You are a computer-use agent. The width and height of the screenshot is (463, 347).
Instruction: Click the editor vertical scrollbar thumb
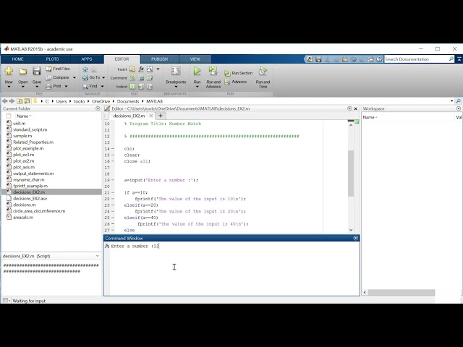click(x=351, y=173)
